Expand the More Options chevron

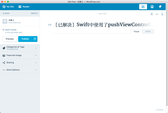point(36,70)
